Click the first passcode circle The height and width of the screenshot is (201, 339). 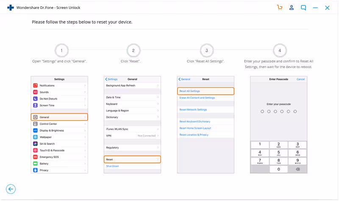pyautogui.click(x=262, y=111)
